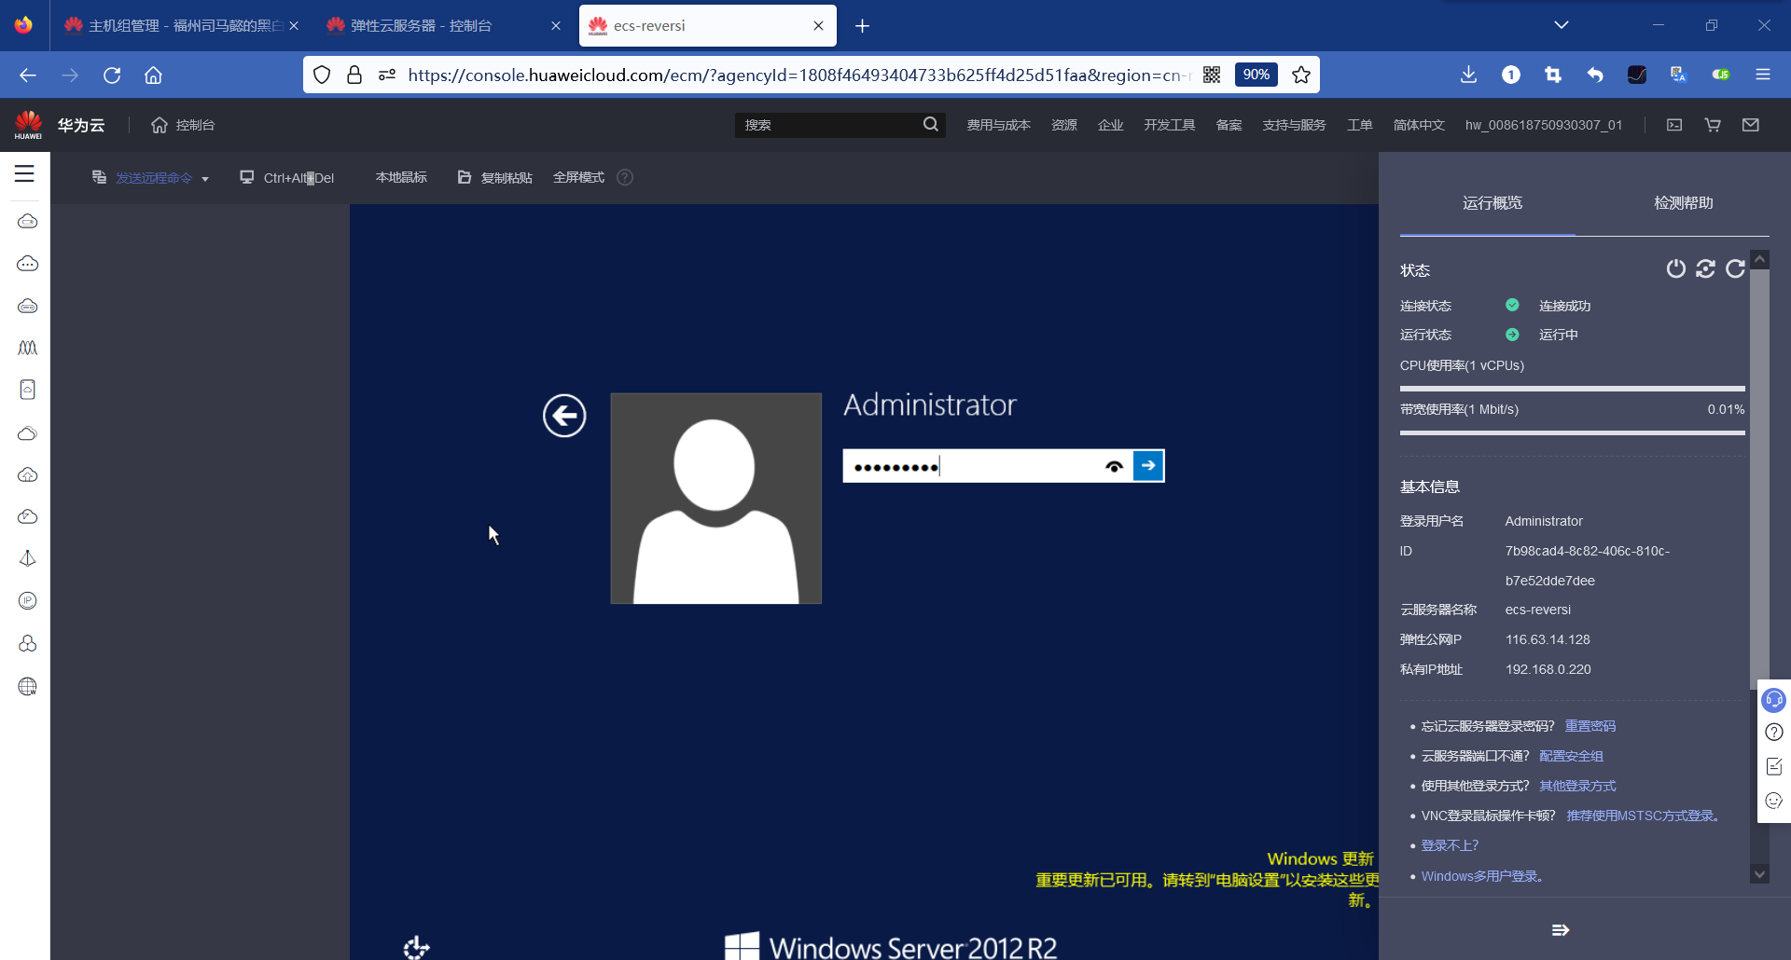Open Firefox application menu
Image resolution: width=1791 pixels, height=960 pixels.
point(1763,75)
